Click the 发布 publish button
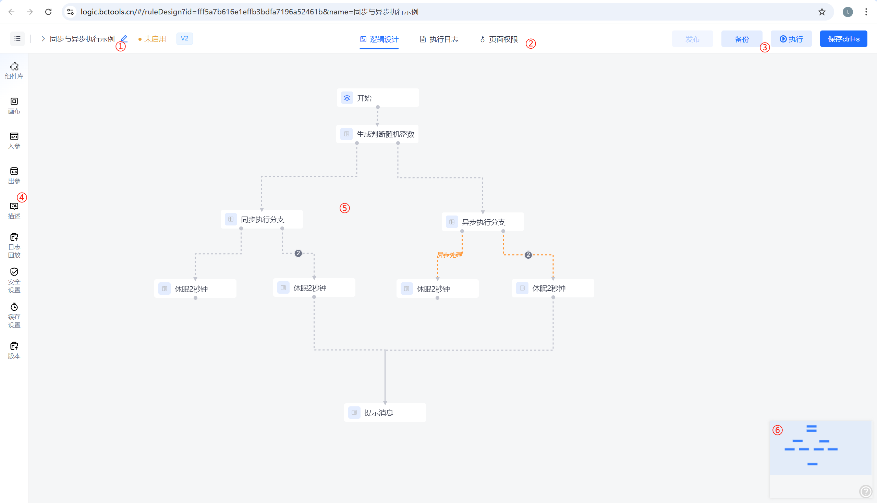 (x=693, y=39)
